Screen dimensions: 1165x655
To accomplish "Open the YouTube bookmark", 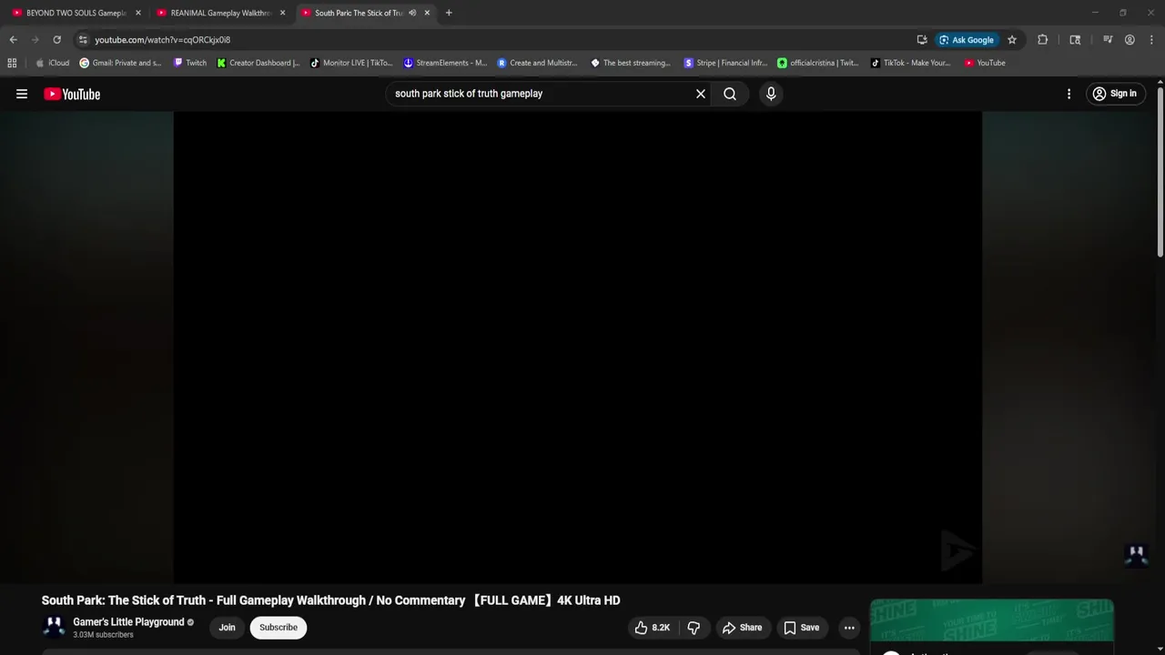I will point(985,63).
